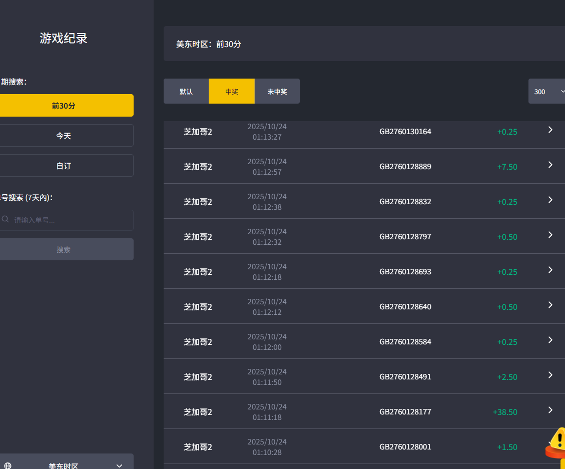This screenshot has height=469, width=565.
Task: Click the magnifier icon in order search field
Action: pos(6,219)
